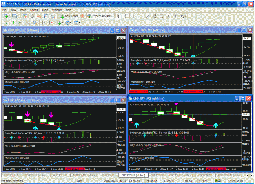The image size is (255, 184).
Task: Expand the Periodicity dropdown arrow
Action: tap(71, 23)
